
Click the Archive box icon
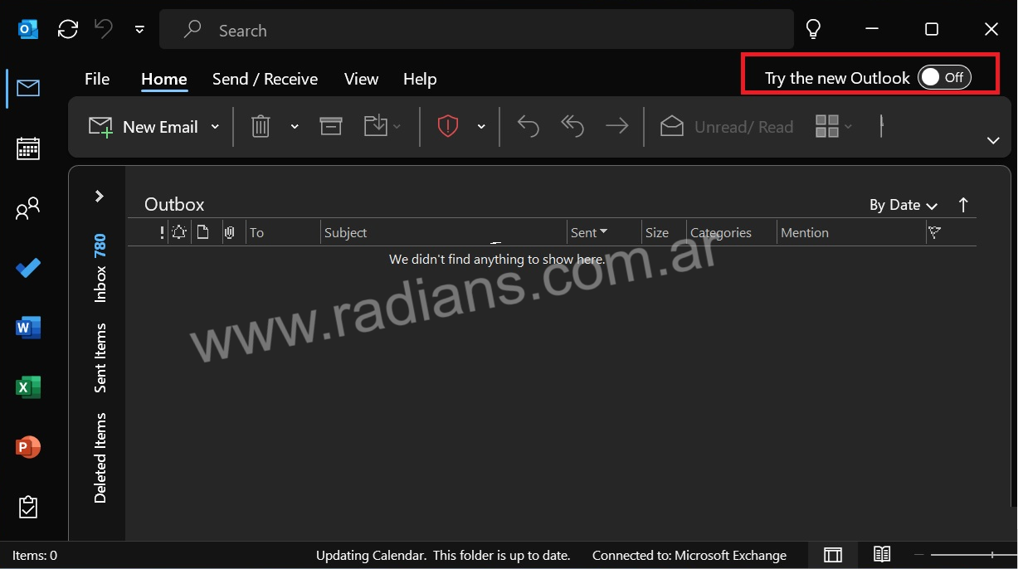(330, 126)
